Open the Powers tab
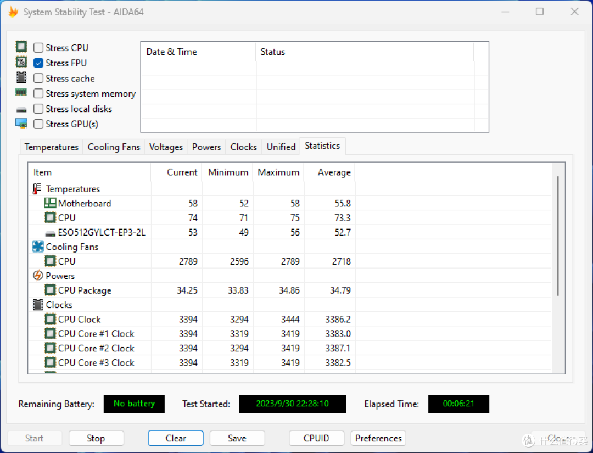This screenshot has height=453, width=593. (x=206, y=147)
